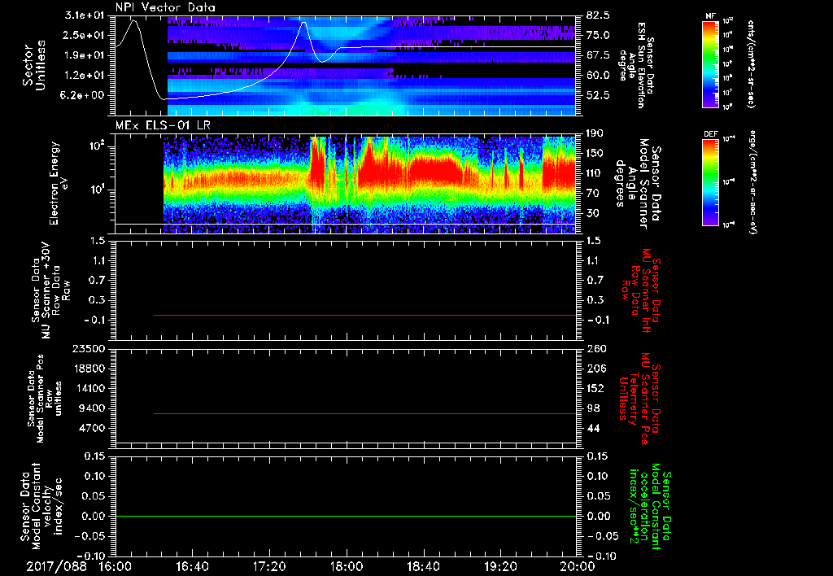Click the 18:00 time axis label
The image size is (833, 576).
[x=347, y=566]
